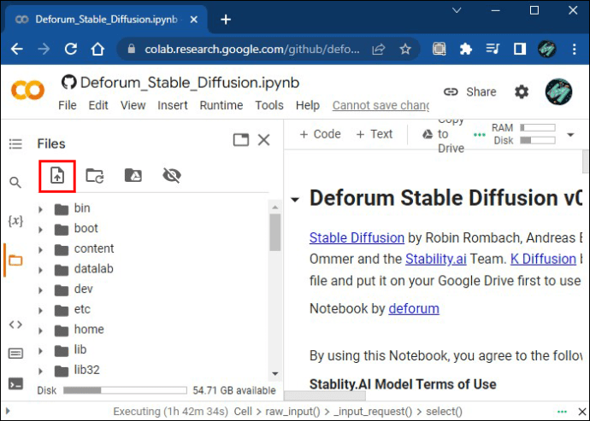Click the Files panel disk space bar
Screen dimensions: 590x421
tap(125, 390)
